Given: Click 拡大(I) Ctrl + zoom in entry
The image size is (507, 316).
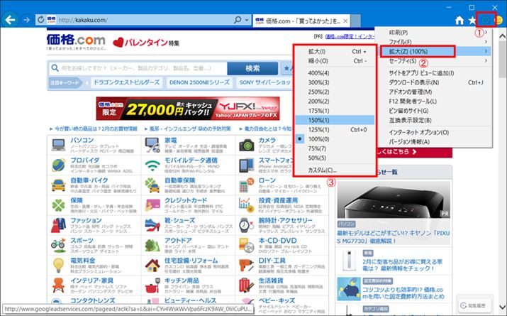Looking at the screenshot, I should tap(335, 51).
